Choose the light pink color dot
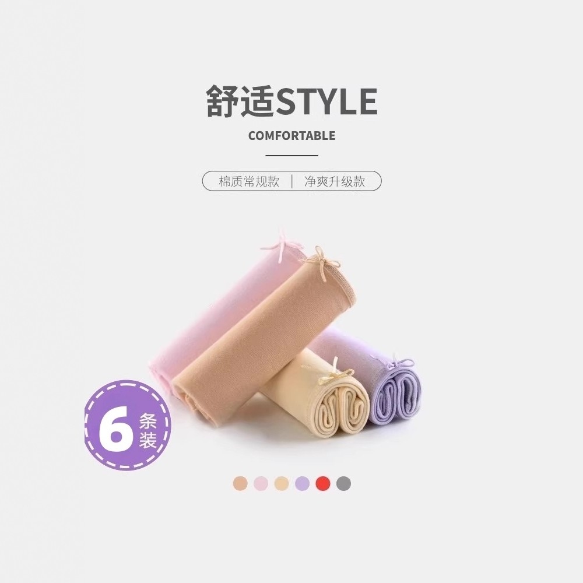Image resolution: width=583 pixels, height=583 pixels. 261,483
